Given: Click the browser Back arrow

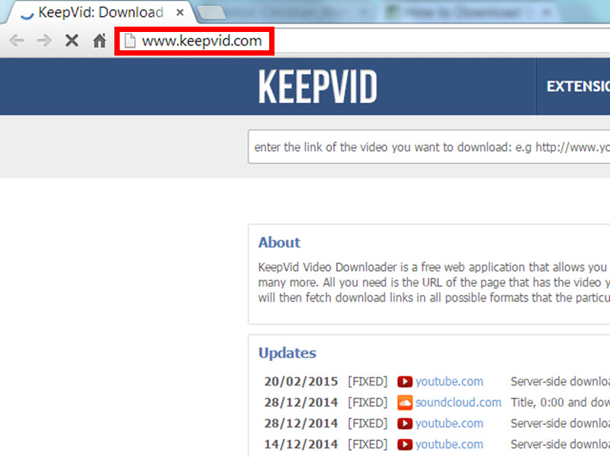Looking at the screenshot, I should pyautogui.click(x=17, y=40).
